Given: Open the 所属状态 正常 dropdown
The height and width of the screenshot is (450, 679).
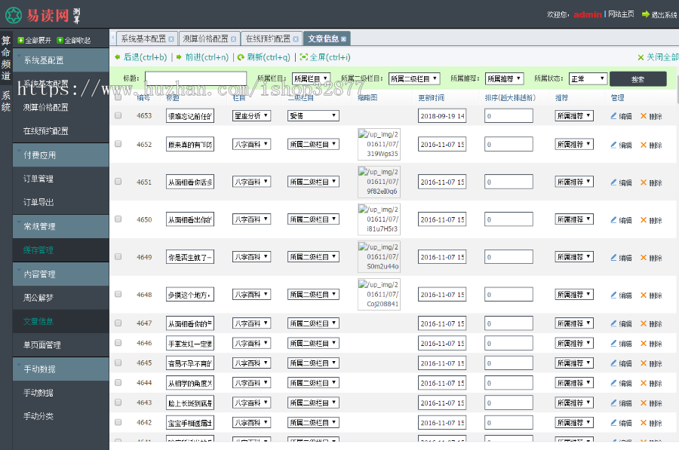Looking at the screenshot, I should 588,78.
